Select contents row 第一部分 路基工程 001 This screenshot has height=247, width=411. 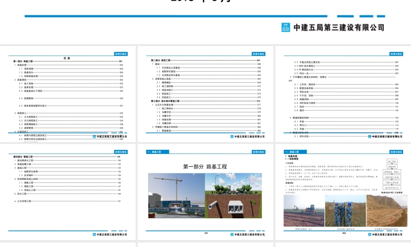(x=68, y=61)
